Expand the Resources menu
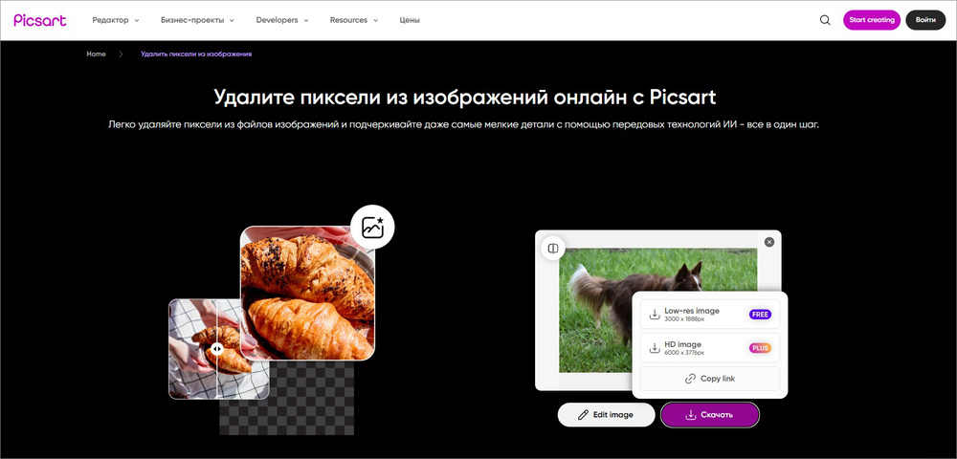 [x=354, y=20]
